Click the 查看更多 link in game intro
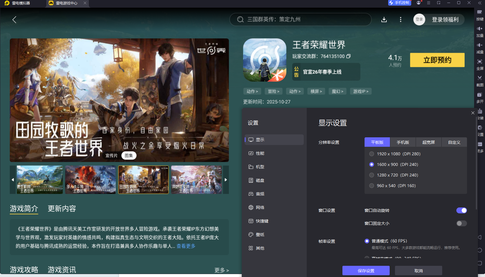 pos(186,246)
